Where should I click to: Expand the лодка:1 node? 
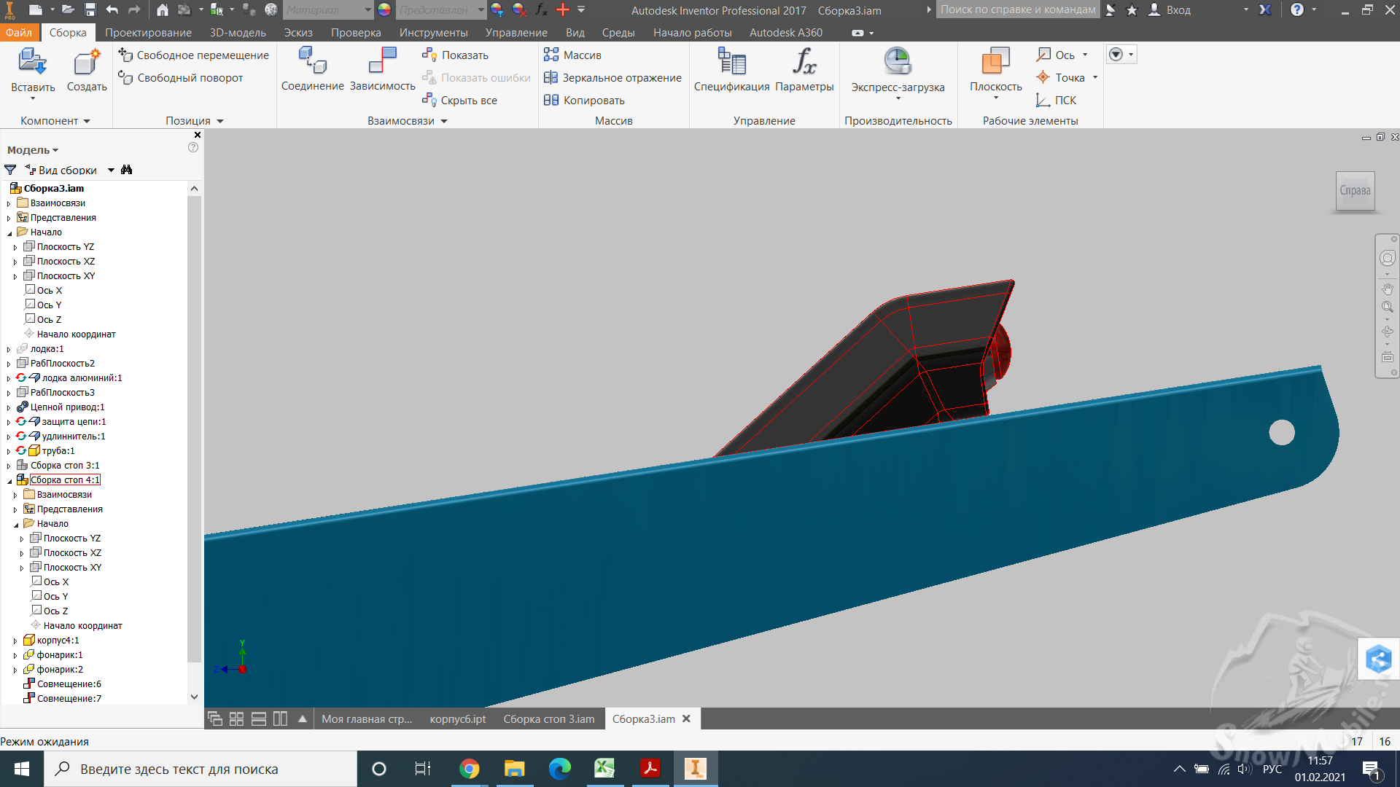(9, 349)
